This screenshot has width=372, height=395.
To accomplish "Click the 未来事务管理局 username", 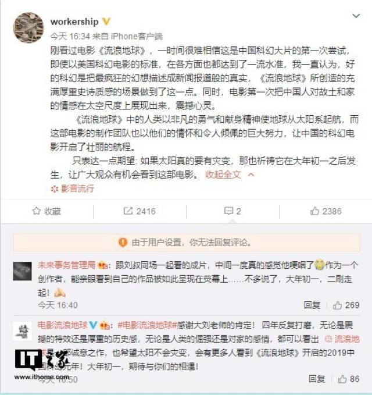I will click(x=66, y=265).
